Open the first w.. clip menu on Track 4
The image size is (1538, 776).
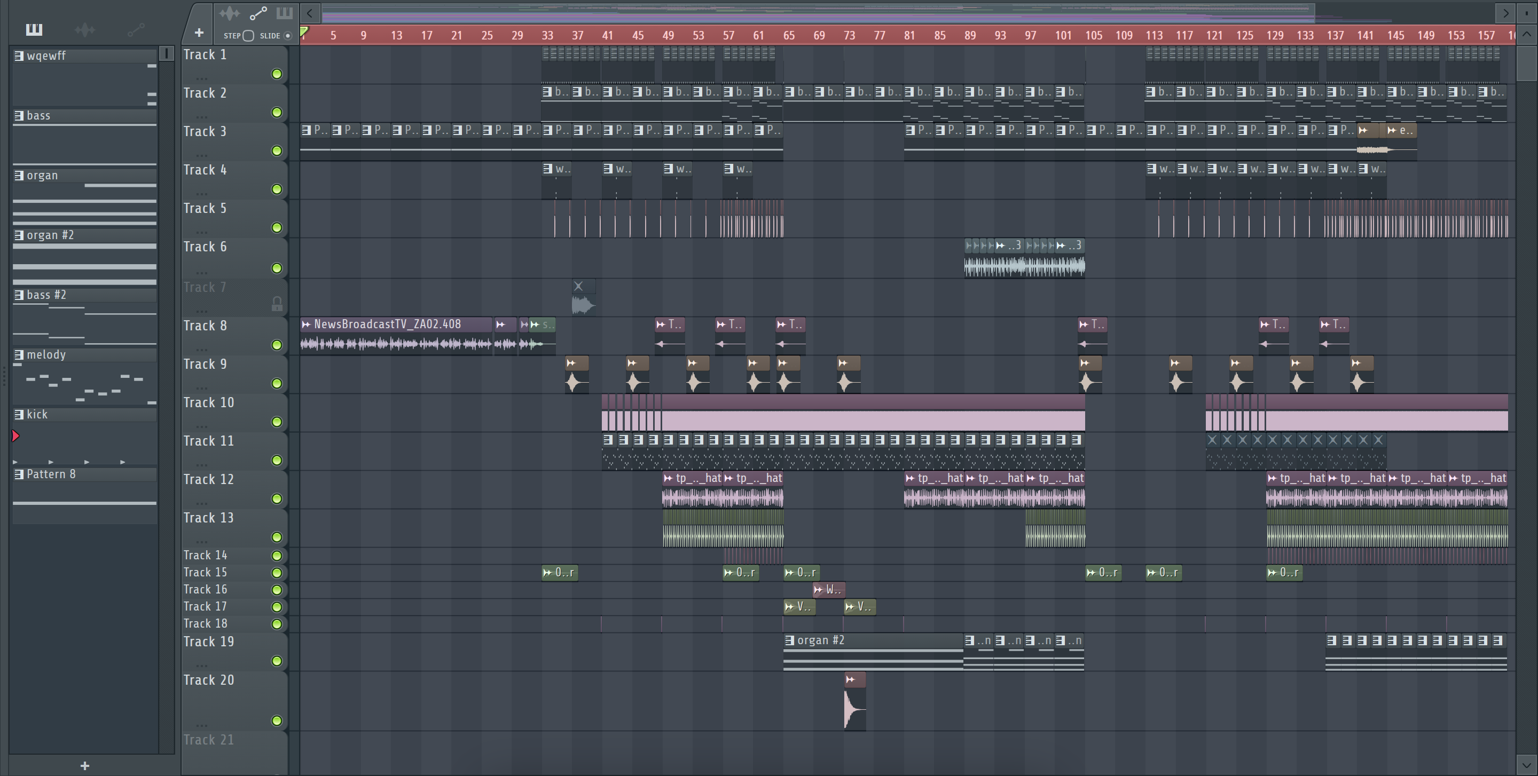[547, 169]
